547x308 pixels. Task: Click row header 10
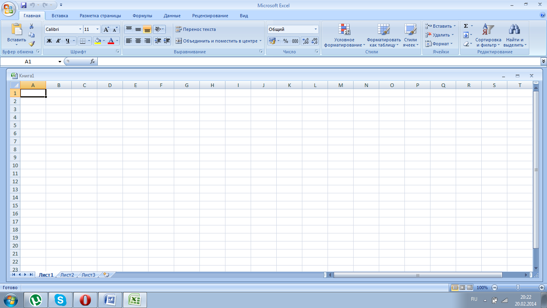click(15, 165)
